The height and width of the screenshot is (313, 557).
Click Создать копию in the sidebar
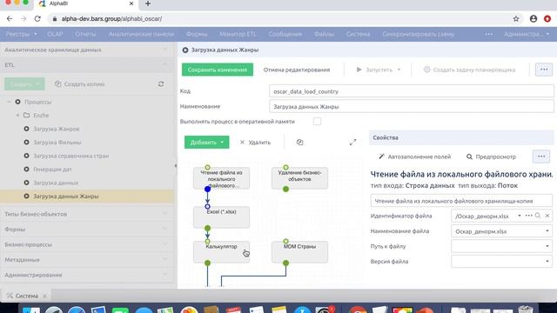(x=79, y=84)
